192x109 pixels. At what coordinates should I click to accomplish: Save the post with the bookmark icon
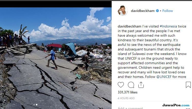coord(188,85)
